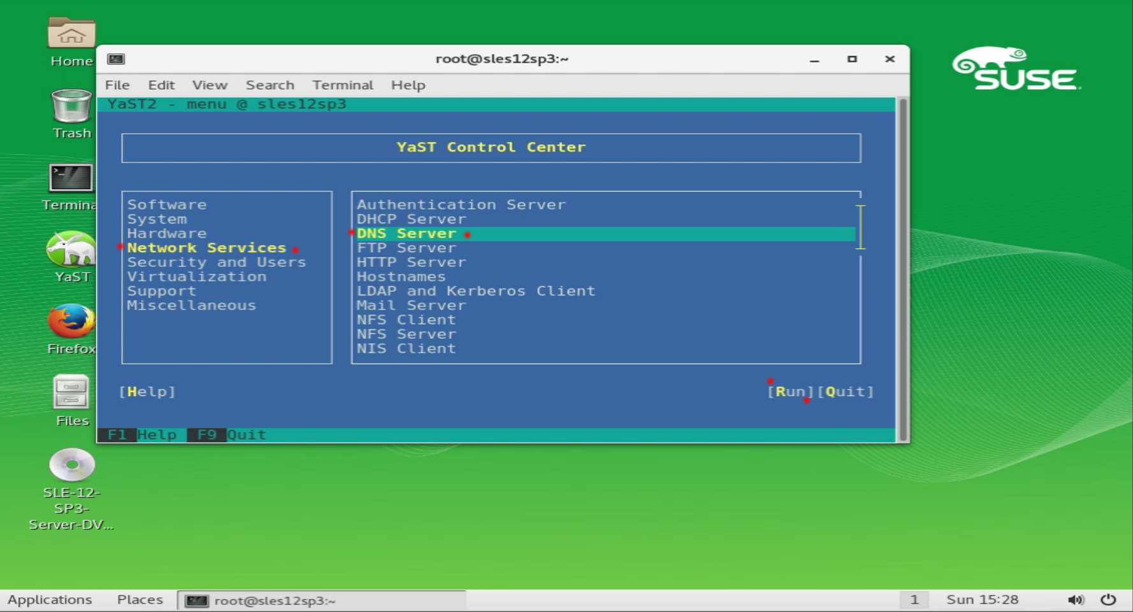
Task: Select Mail Server module
Action: (x=411, y=306)
